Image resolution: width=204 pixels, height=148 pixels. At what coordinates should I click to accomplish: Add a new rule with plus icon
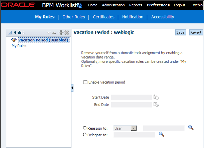[x=61, y=32]
